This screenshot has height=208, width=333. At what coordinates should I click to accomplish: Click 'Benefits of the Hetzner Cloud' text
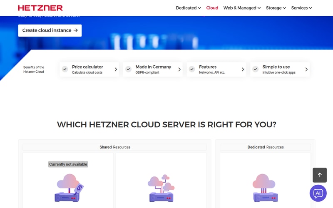[34, 69]
